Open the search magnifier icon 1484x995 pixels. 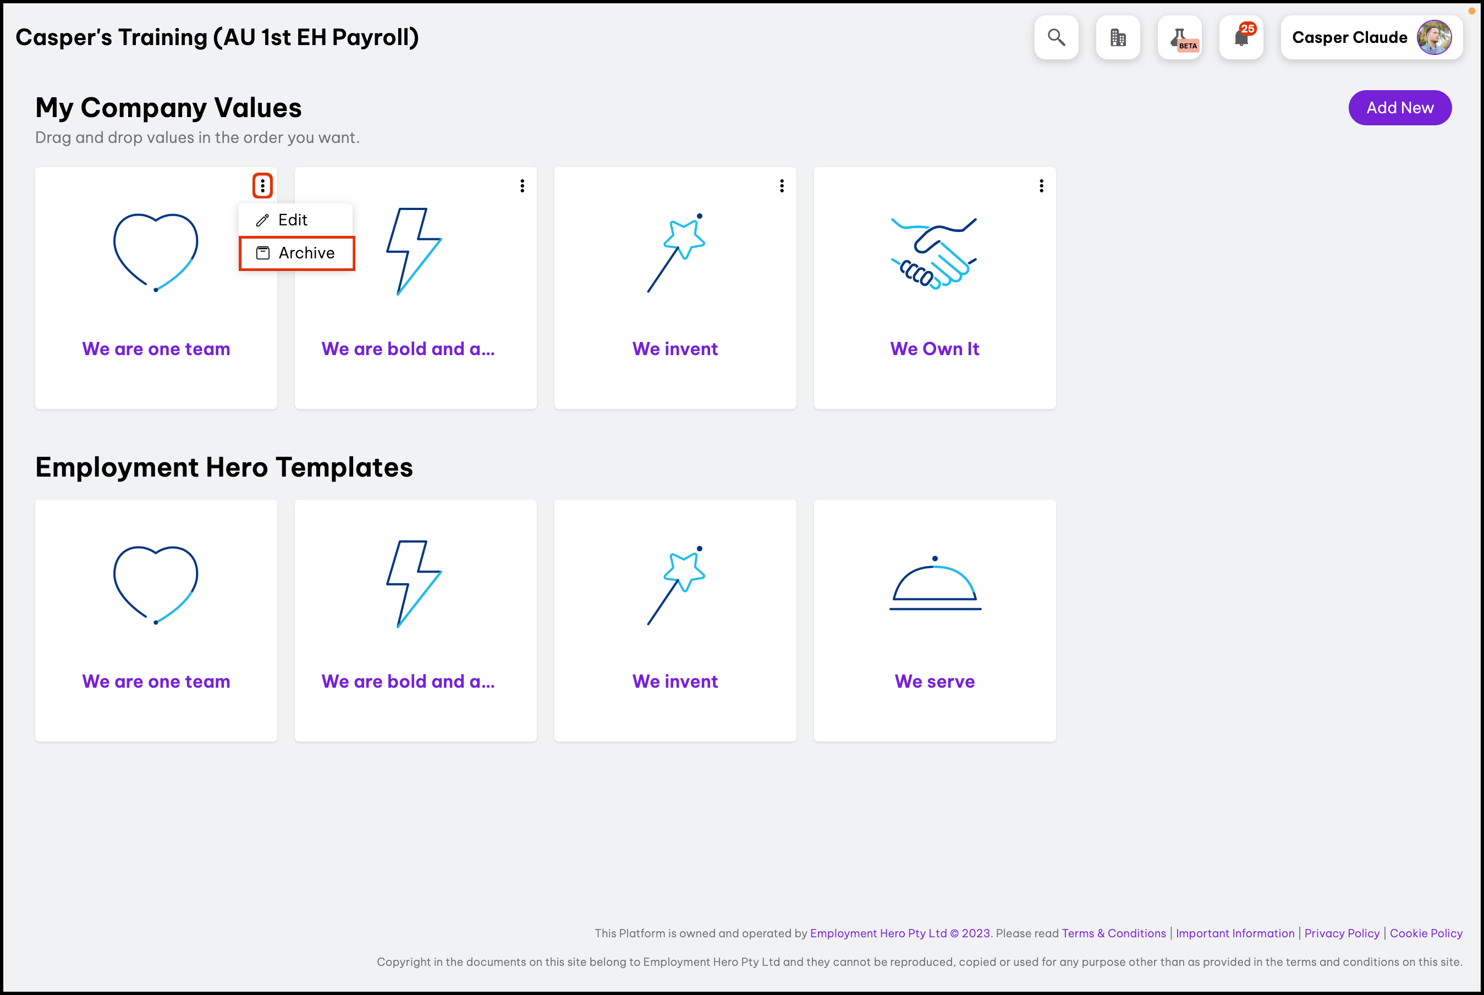[1056, 37]
